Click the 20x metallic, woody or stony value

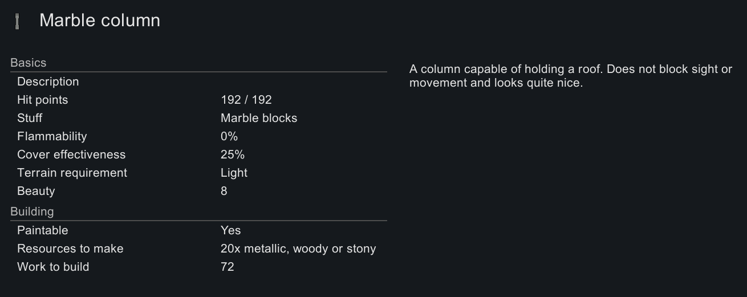(298, 249)
